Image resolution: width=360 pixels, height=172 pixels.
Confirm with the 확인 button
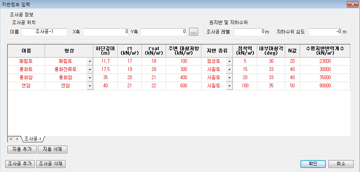click(313, 164)
